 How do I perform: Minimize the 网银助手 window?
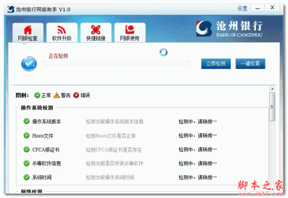point(258,8)
